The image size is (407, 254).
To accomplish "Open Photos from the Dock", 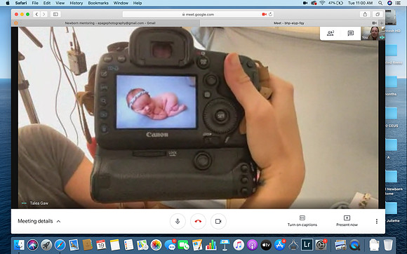I will tap(156, 245).
